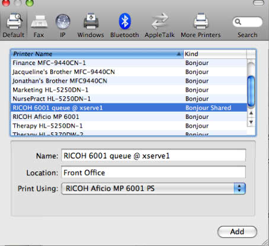Viewport: 269px width, 246px height.
Task: Sort list by the Kind column header
Action: click(x=215, y=54)
